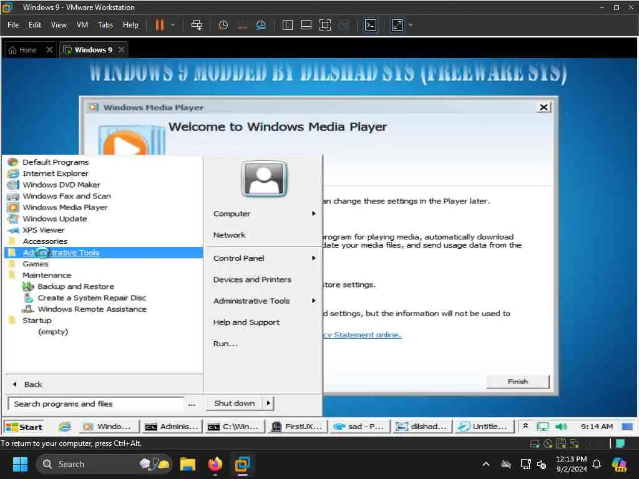Open the Help menu in VMware
Viewport: 639px width, 479px height.
(130, 25)
